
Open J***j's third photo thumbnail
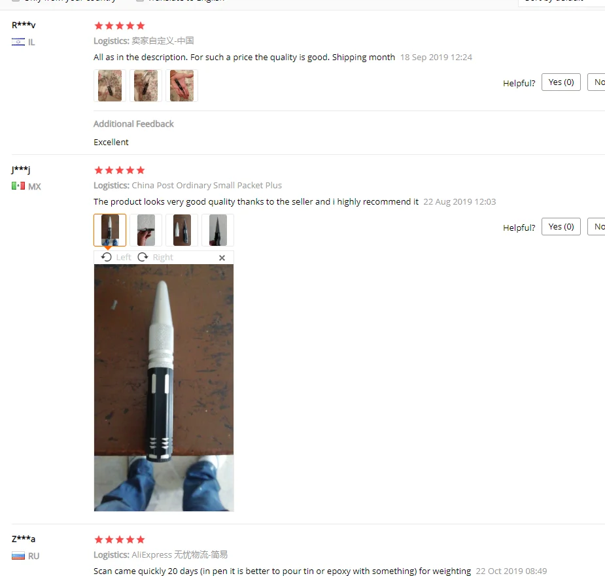tap(182, 230)
